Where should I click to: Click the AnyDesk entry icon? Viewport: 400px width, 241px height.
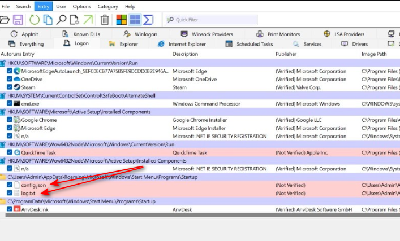click(x=17, y=209)
